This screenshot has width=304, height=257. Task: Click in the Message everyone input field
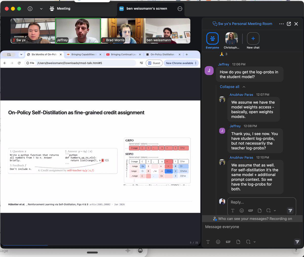click(253, 227)
